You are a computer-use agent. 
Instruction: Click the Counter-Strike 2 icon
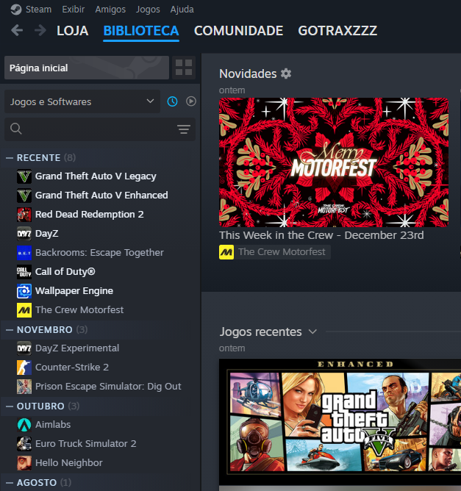[24, 368]
